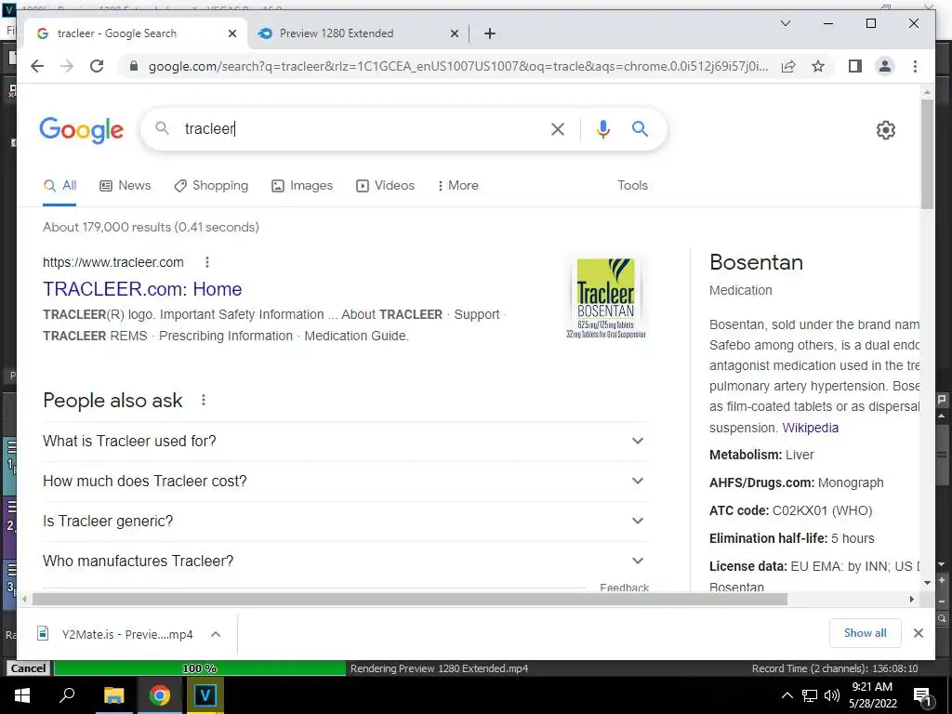Click the Tracleer Bosentan logo thumbnail

tap(605, 297)
